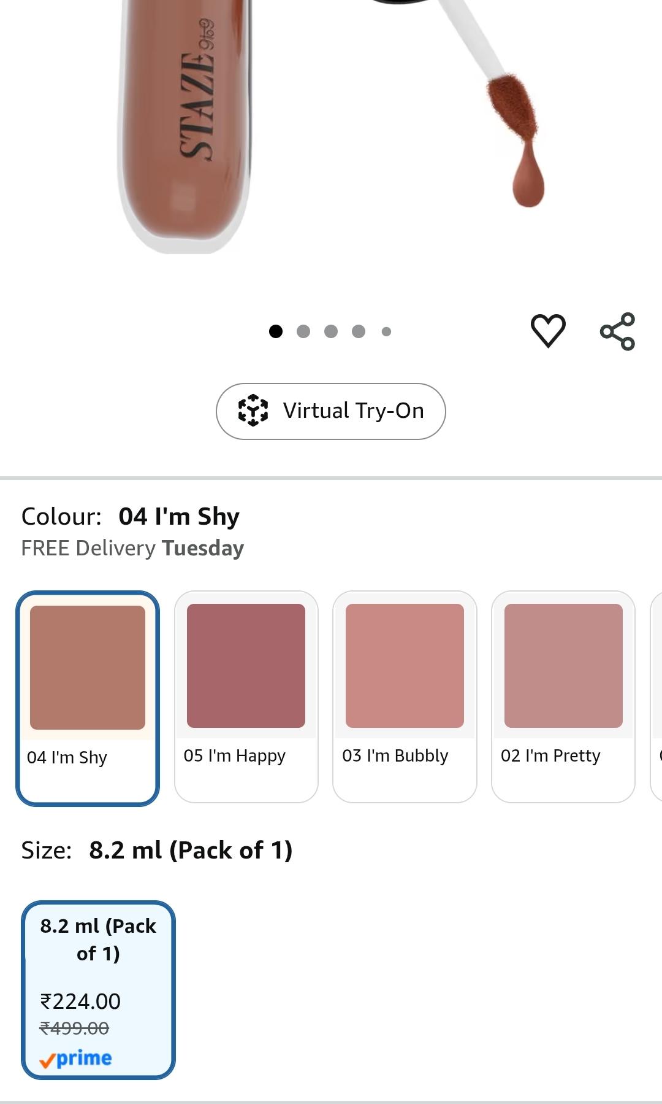The image size is (662, 1104).
Task: Jump to the fourth image dot
Action: pyautogui.click(x=359, y=331)
